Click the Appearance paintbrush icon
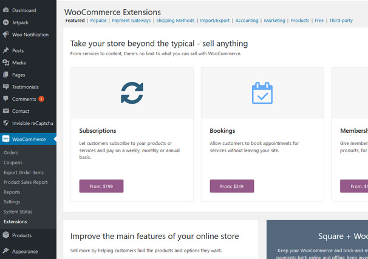 coord(6,251)
